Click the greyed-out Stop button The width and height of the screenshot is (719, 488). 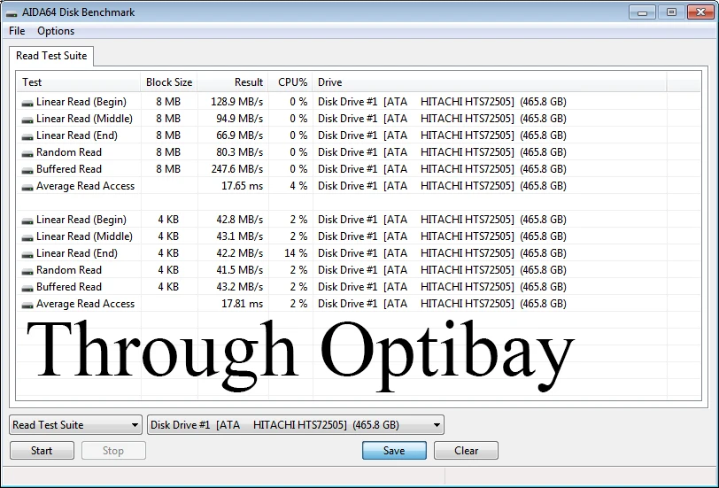pyautogui.click(x=113, y=451)
